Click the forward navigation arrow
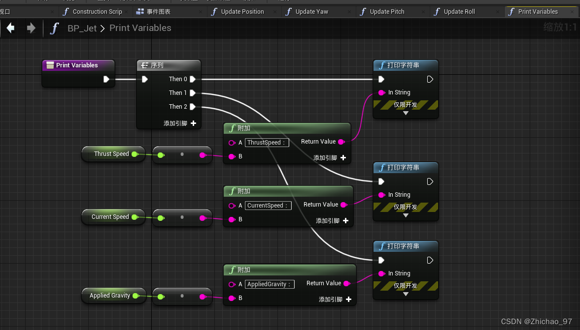This screenshot has height=330, width=580. 31,28
